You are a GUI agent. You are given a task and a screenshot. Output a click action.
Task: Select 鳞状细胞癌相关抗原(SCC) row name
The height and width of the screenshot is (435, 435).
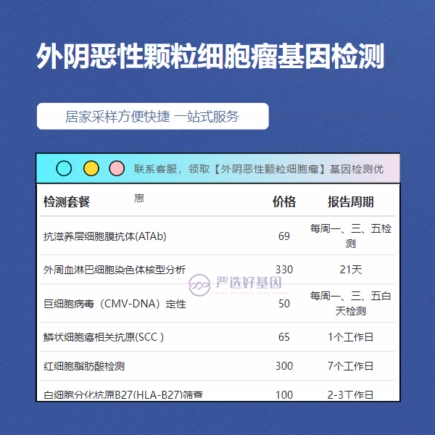point(104,337)
